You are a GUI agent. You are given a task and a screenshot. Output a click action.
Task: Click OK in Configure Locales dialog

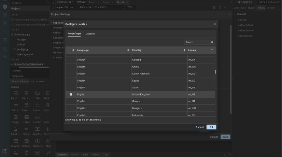211,127
